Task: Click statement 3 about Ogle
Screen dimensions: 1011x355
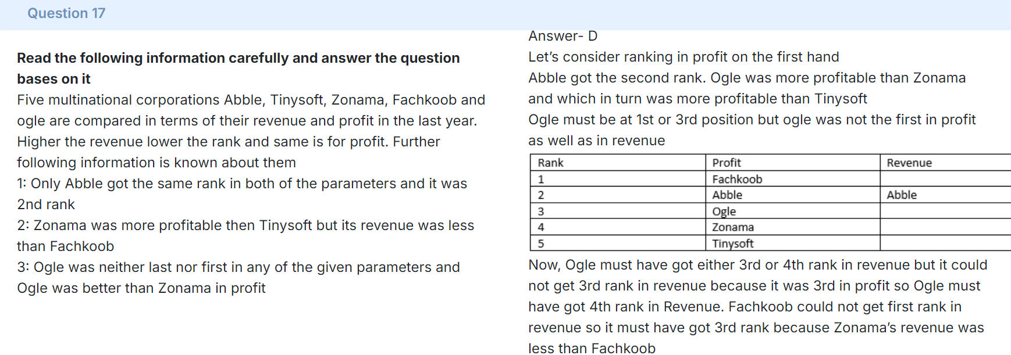Action: click(x=238, y=278)
